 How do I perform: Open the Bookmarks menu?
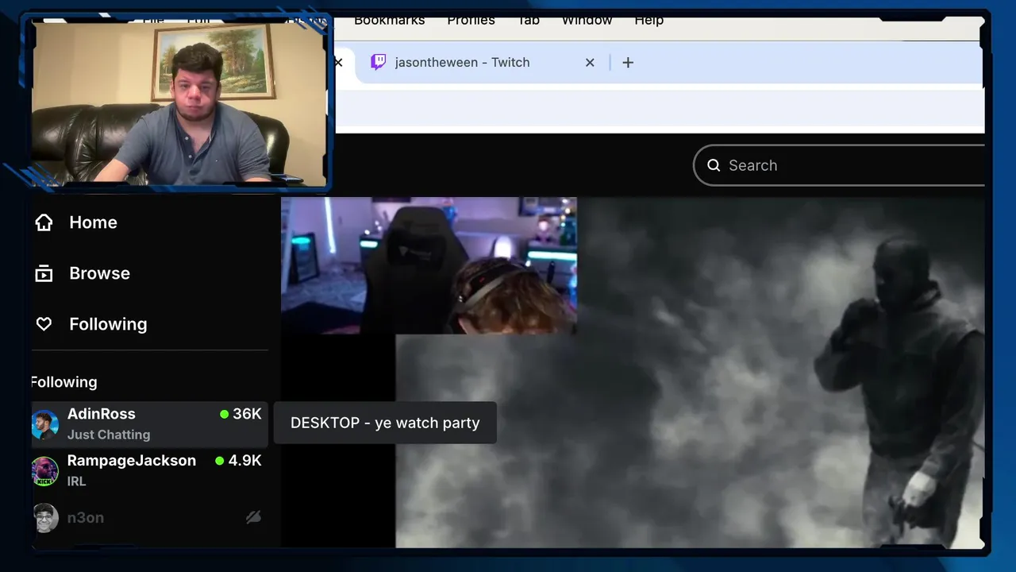(390, 21)
